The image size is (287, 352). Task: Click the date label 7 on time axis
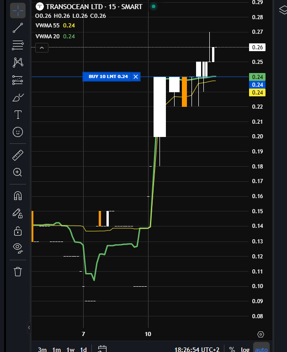[x=83, y=334]
